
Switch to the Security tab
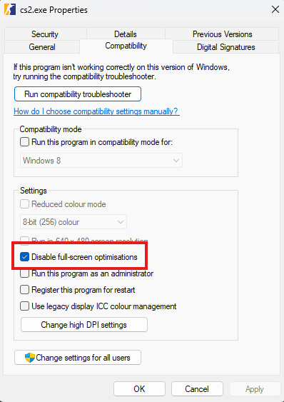(45, 34)
